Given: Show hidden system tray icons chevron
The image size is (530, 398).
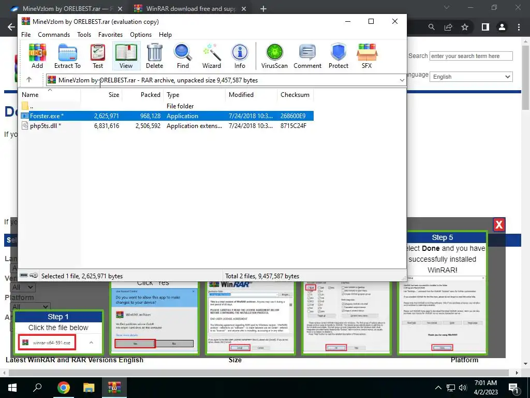Looking at the screenshot, I should [x=438, y=388].
